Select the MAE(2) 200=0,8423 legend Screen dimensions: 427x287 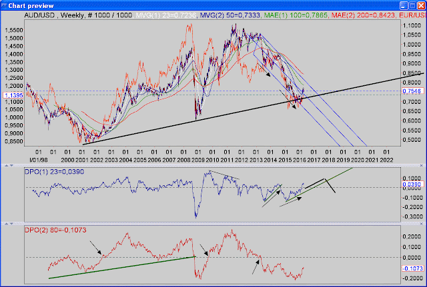363,15
